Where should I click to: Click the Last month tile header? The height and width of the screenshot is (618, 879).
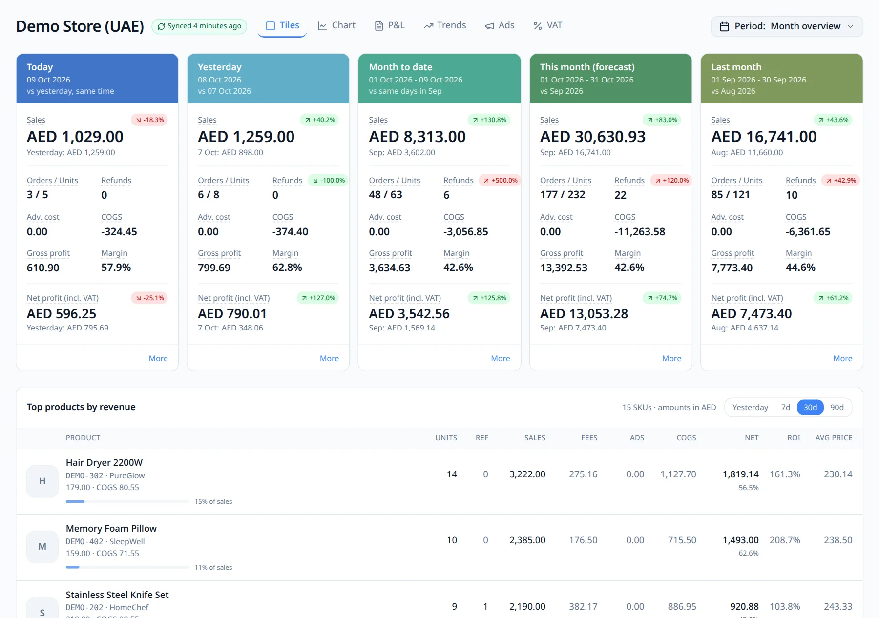tap(782, 79)
